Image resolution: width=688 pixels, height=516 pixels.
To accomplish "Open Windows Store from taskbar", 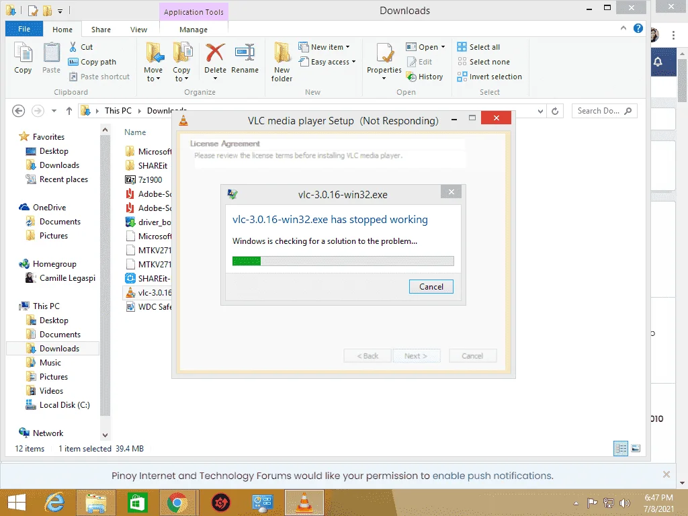I will (137, 503).
